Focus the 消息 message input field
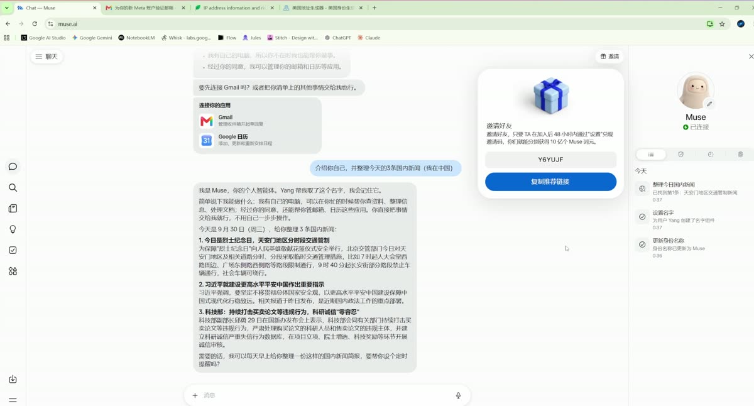754x406 pixels. tap(327, 395)
